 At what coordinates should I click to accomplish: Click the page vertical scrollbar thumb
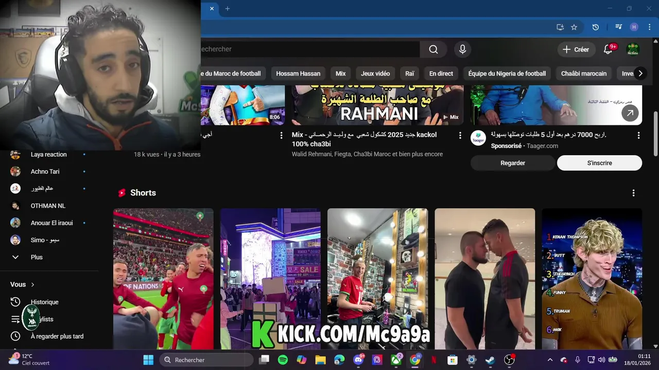pos(655,133)
